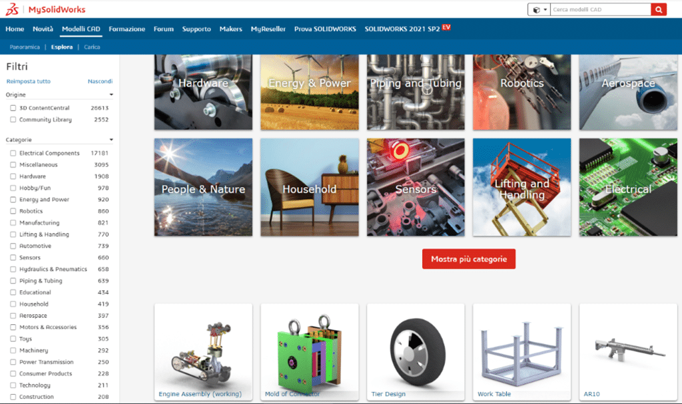Select the Carica tab
682x404 pixels.
coord(92,47)
